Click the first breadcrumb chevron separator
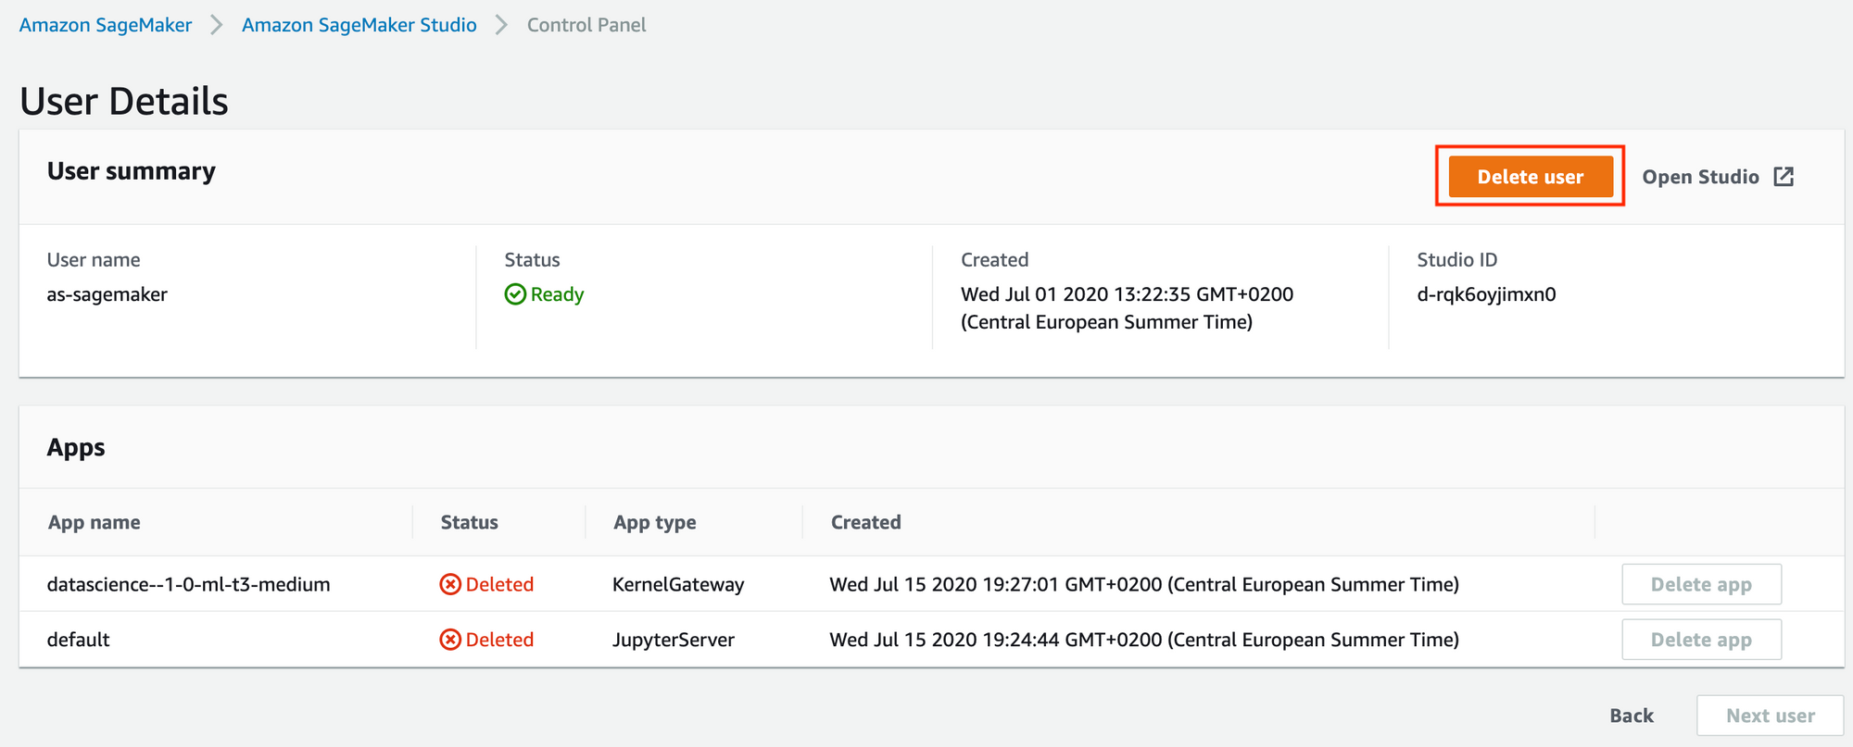 tap(217, 25)
